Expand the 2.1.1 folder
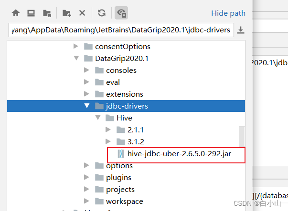The image size is (288, 211). pos(108,130)
